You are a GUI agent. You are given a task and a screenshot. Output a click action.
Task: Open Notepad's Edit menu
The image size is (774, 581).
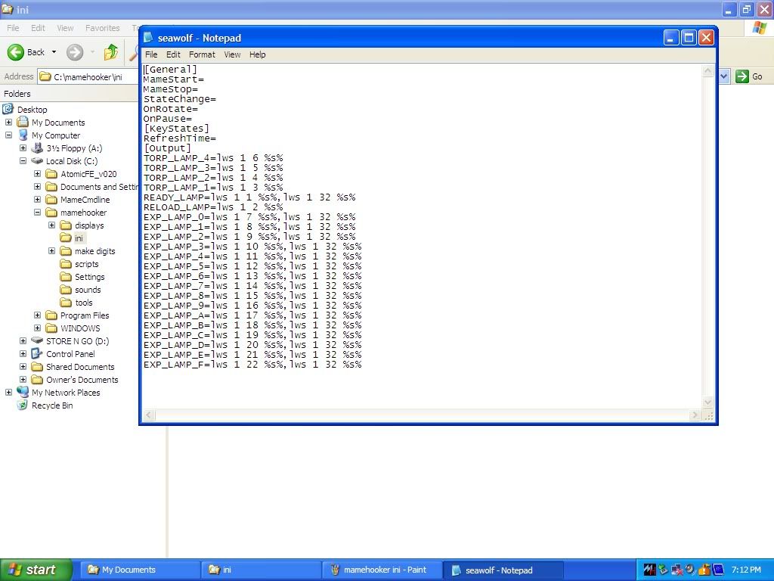coord(173,54)
